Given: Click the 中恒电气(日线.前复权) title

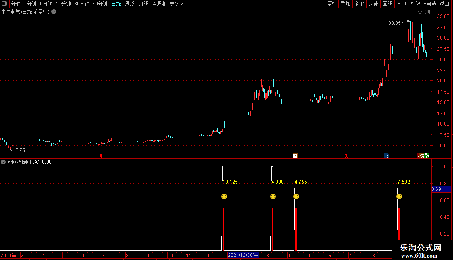Looking at the screenshot, I should [x=25, y=12].
